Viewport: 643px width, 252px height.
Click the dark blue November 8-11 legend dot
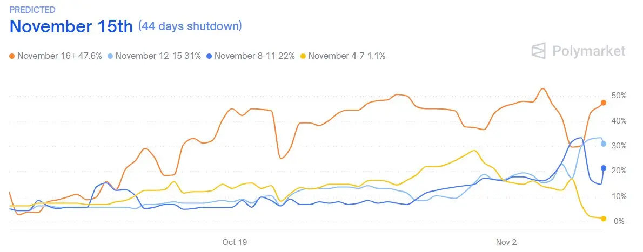[x=209, y=56]
